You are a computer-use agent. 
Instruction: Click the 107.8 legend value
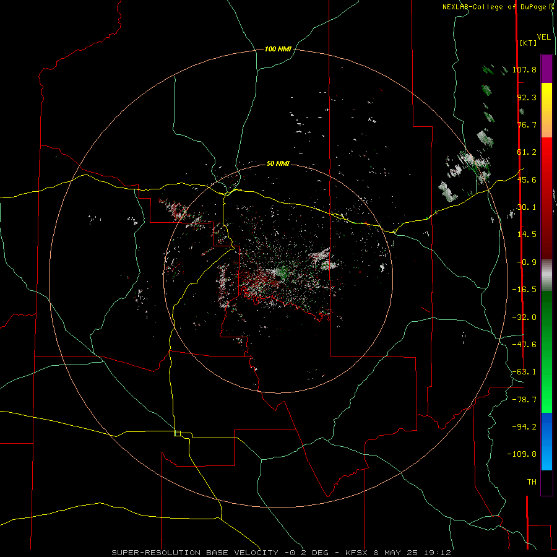[524, 69]
